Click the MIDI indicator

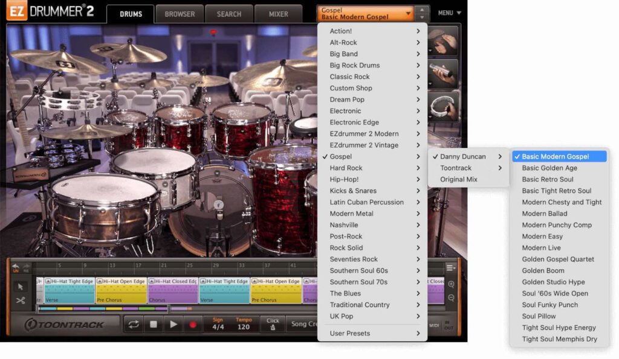[434, 325]
